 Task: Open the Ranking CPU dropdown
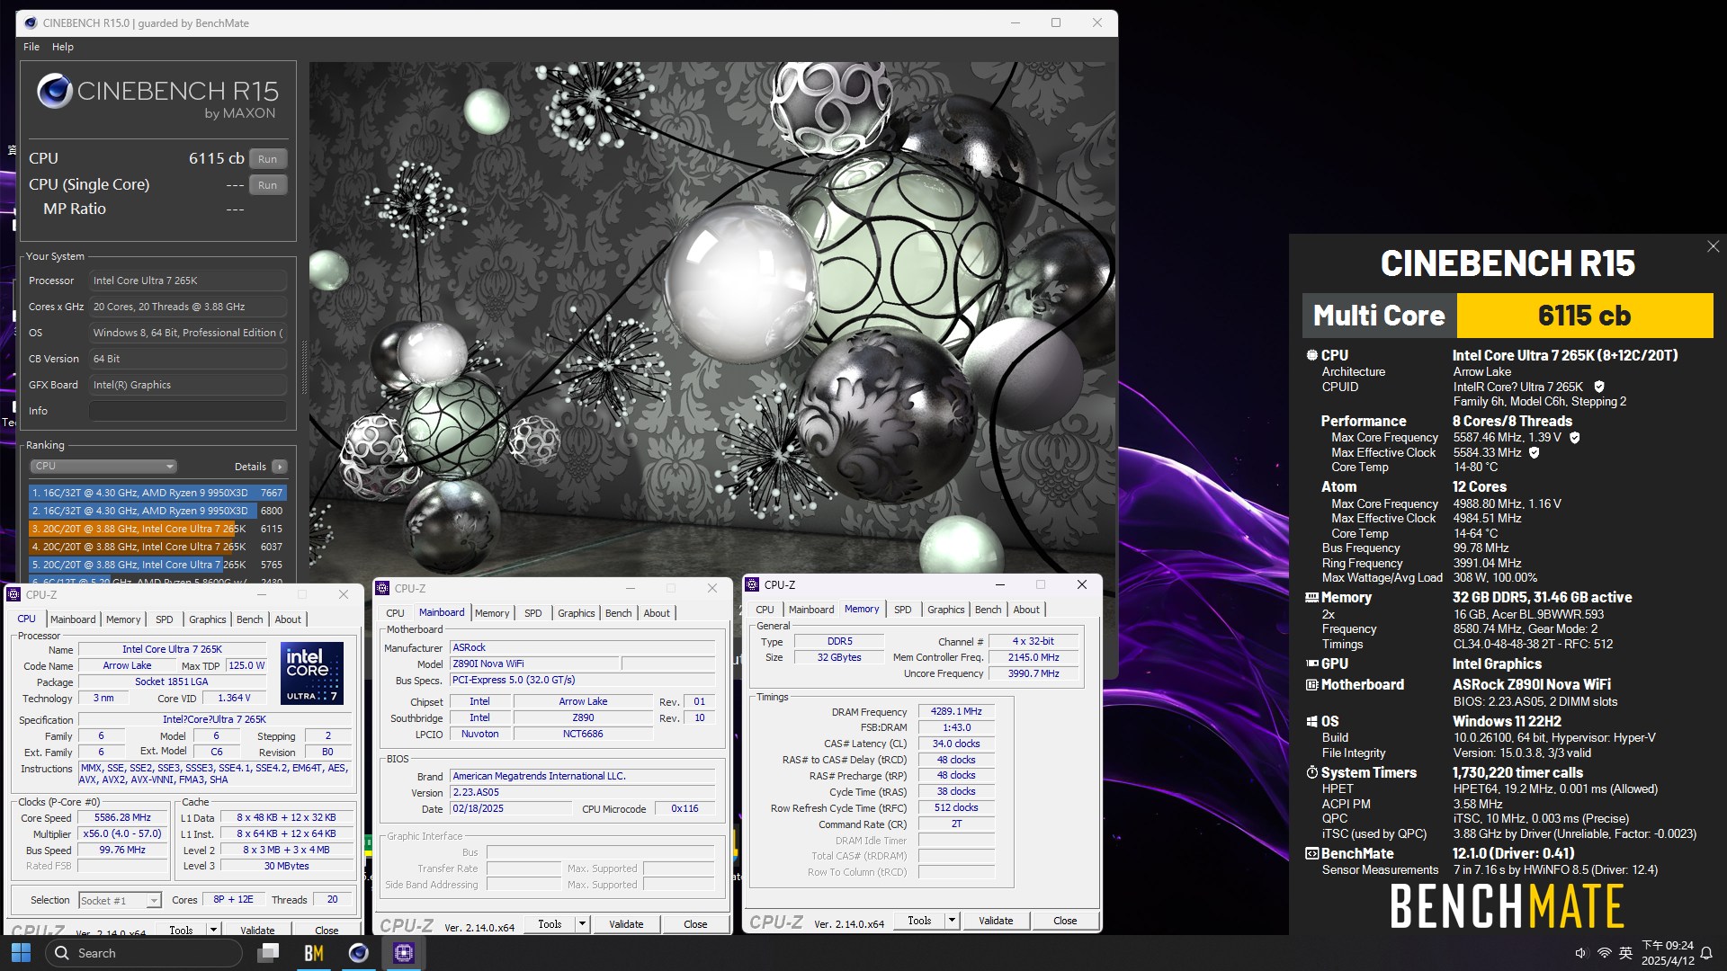[x=103, y=466]
